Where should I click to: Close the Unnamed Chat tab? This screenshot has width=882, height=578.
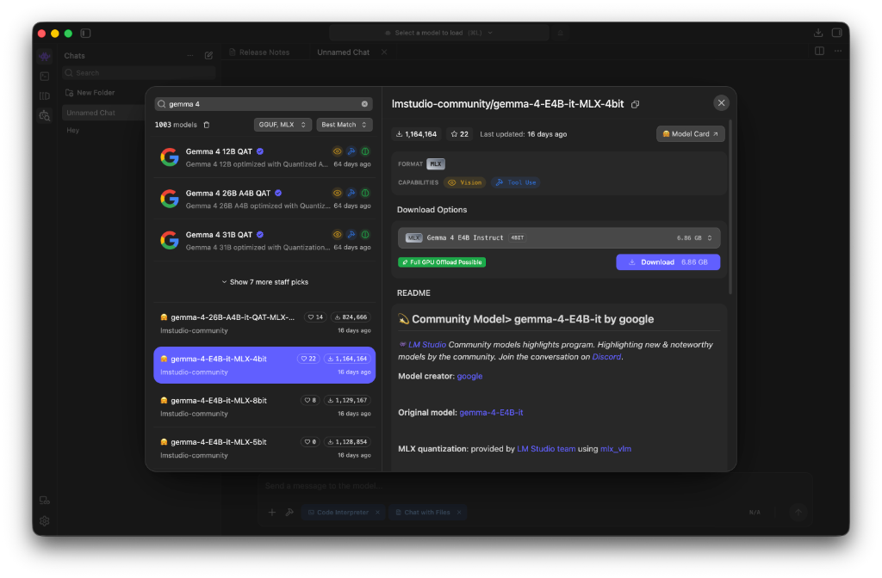(384, 52)
